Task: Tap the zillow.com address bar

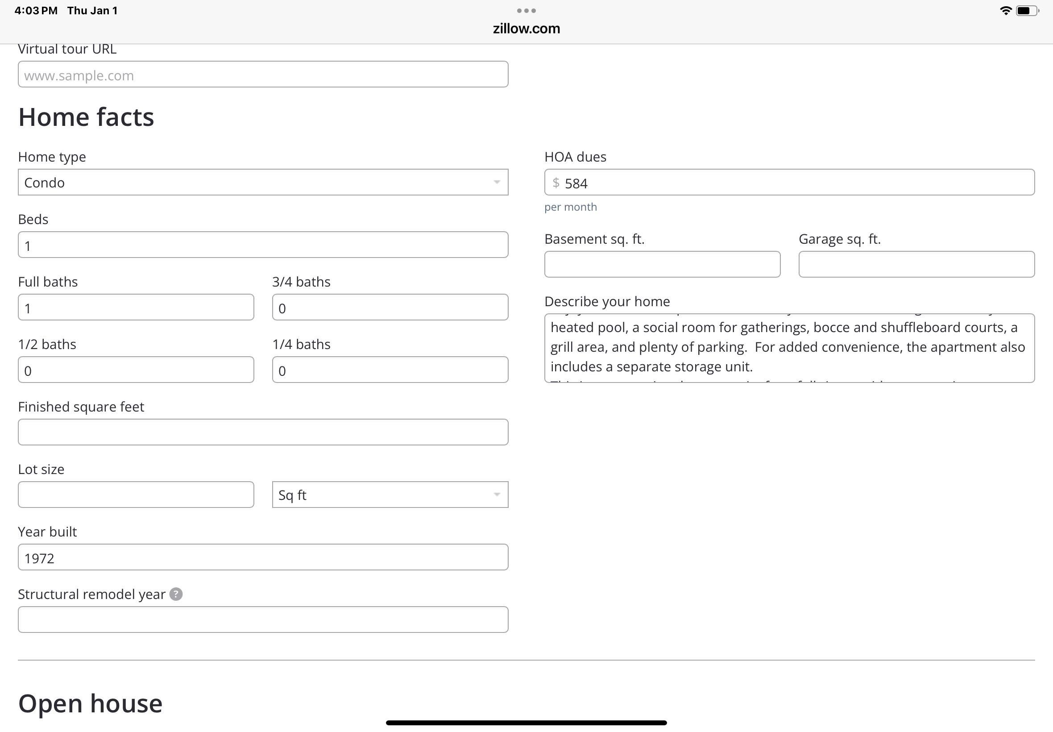Action: 526,29
